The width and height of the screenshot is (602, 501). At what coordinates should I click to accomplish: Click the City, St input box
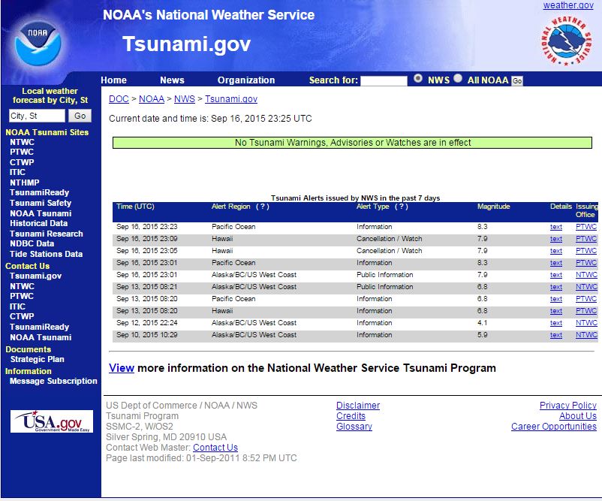(37, 116)
